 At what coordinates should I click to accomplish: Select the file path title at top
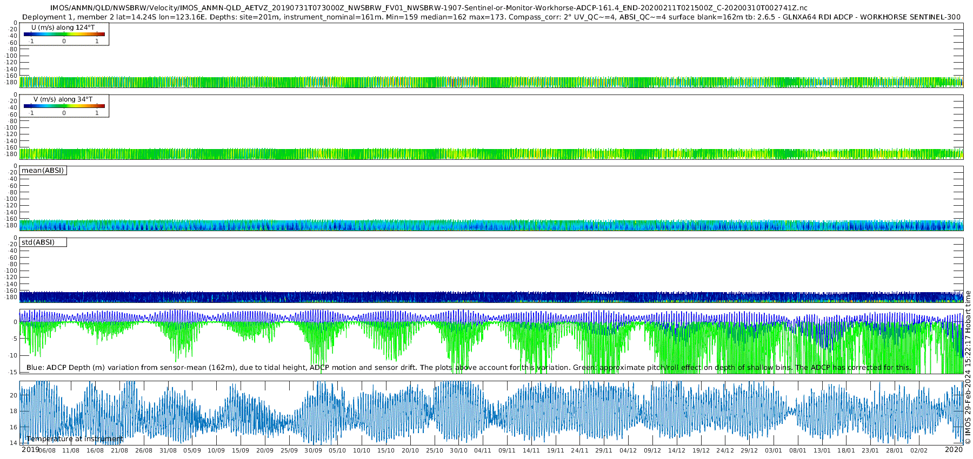tap(429, 8)
